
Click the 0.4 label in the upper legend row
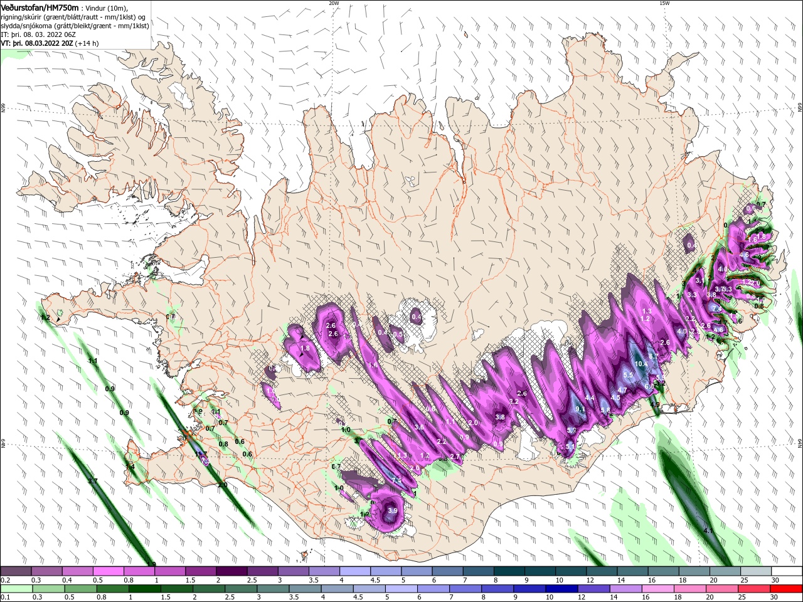[x=67, y=580]
